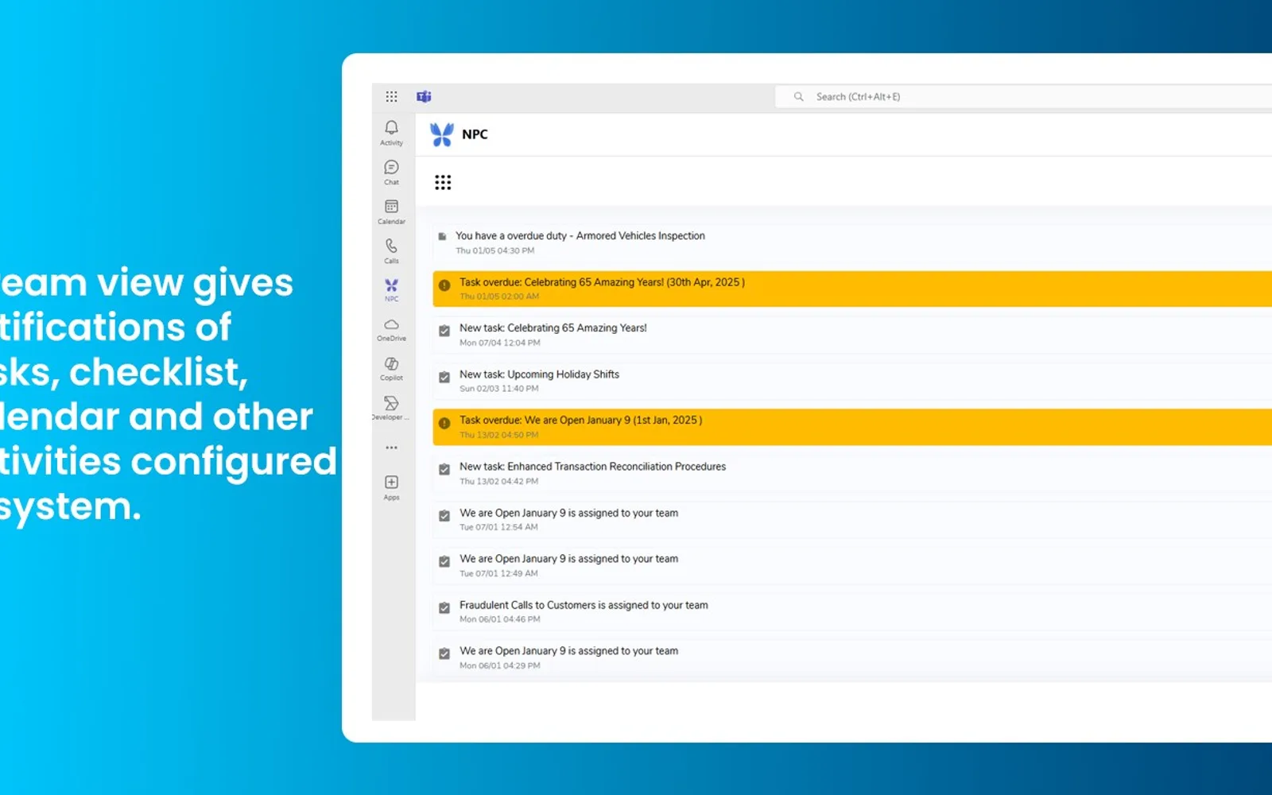Open We are Open January 9 at 12:54 AM
This screenshot has height=795, width=1272.
(x=852, y=519)
